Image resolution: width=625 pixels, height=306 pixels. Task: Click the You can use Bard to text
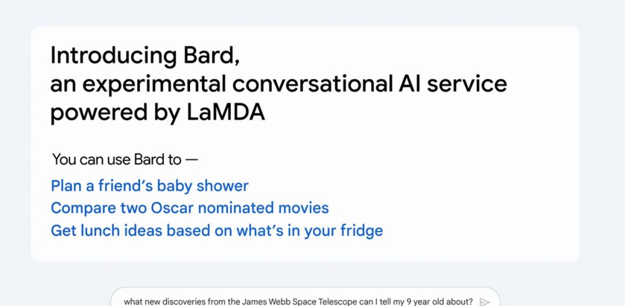pos(117,160)
